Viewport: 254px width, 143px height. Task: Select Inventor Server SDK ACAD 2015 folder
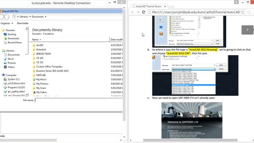coord(52,71)
